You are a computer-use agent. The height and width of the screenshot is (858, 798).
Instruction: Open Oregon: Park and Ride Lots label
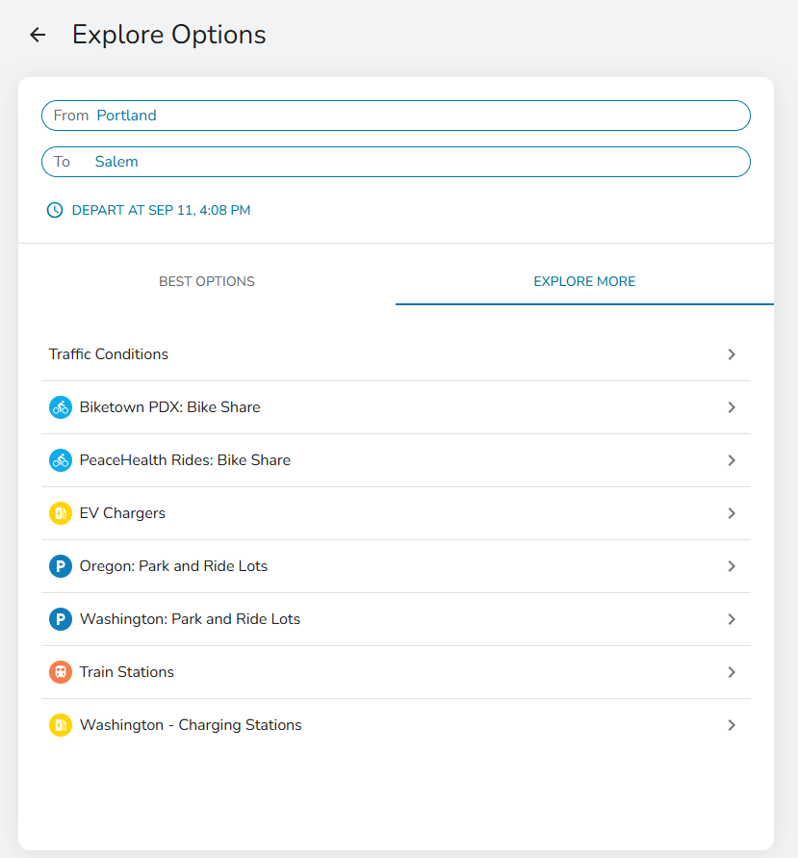(174, 566)
